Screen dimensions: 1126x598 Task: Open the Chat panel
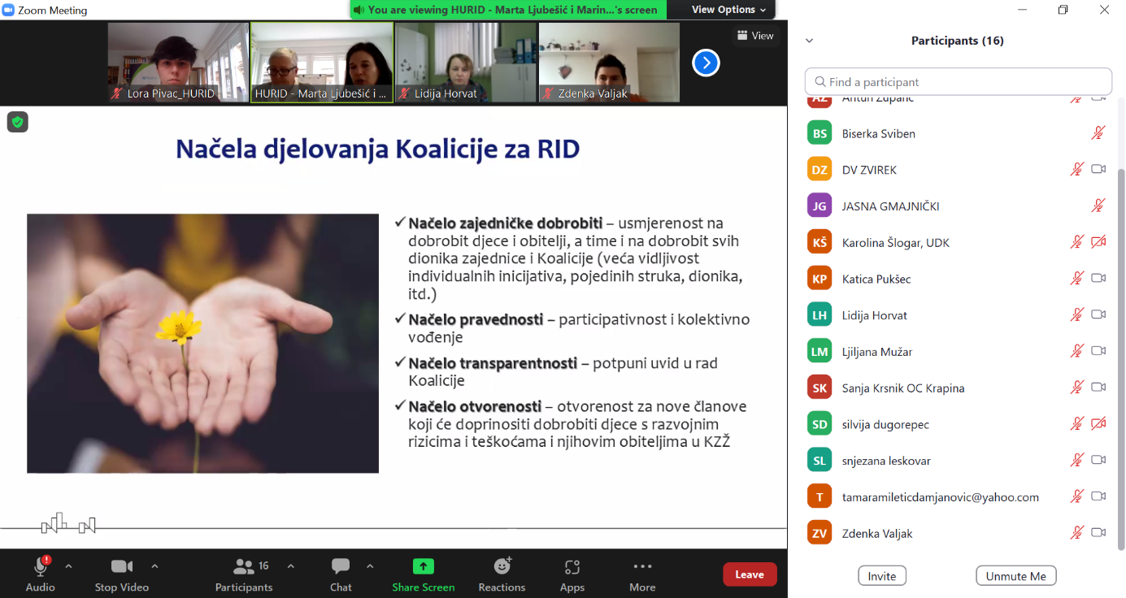(x=341, y=567)
